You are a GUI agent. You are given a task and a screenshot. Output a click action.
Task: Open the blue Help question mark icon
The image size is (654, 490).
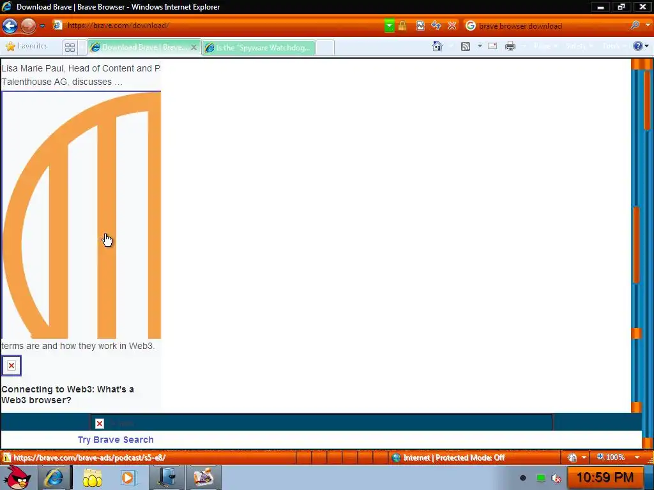coord(638,46)
